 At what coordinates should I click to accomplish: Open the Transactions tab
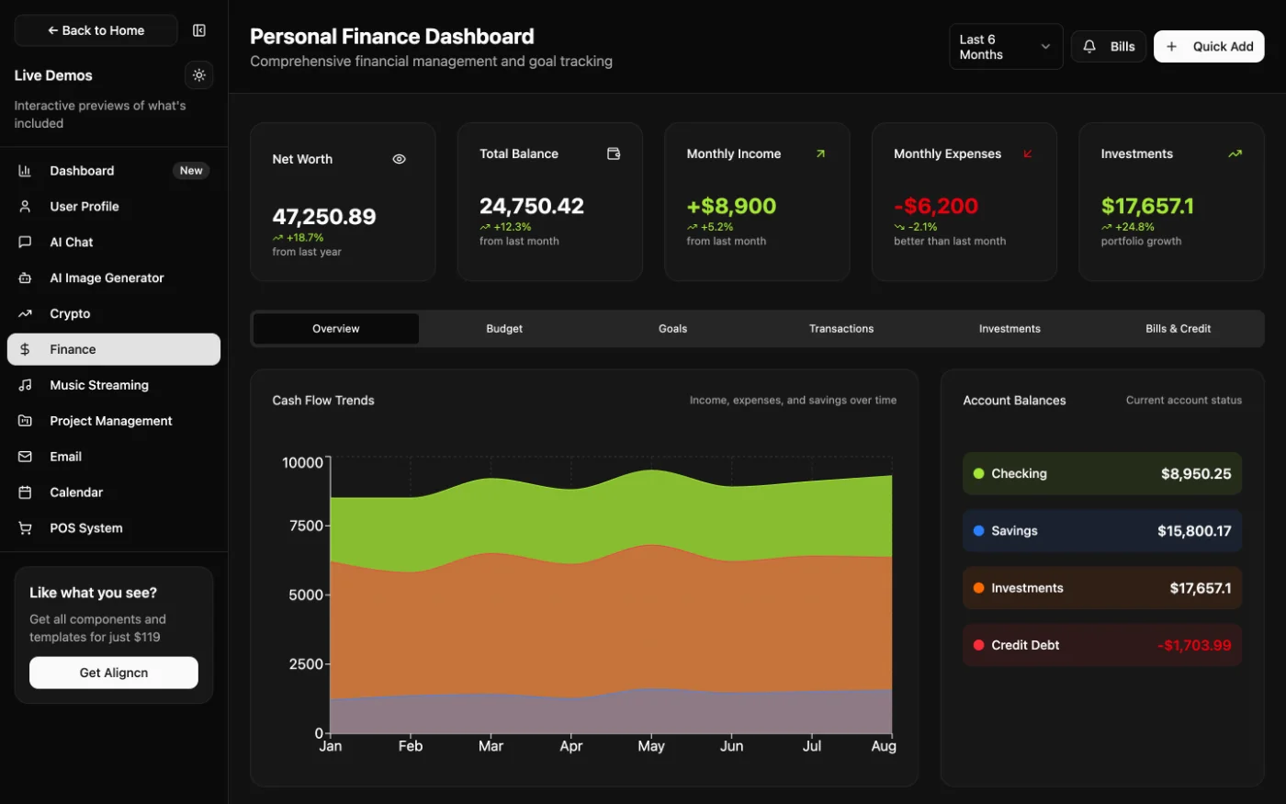(x=841, y=329)
